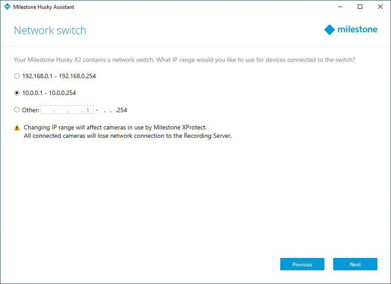
Task: Click the Milestone Husky Assistant title bar icon
Action: coord(7,7)
